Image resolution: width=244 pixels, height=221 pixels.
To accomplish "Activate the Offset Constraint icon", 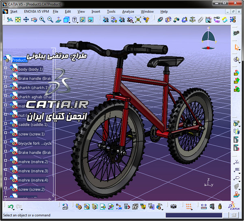I will [x=176, y=20].
